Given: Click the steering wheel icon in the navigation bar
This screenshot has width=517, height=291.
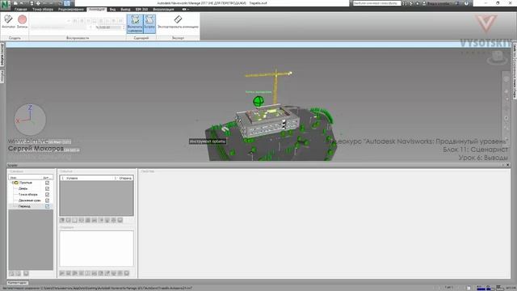Looking at the screenshot, I should (x=506, y=79).
